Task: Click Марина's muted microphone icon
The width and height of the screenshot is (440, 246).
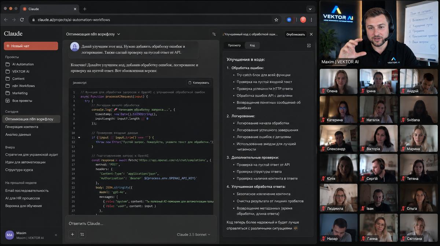Action: coord(403,149)
